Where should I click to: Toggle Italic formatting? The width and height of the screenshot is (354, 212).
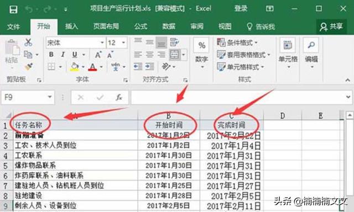click(63, 55)
